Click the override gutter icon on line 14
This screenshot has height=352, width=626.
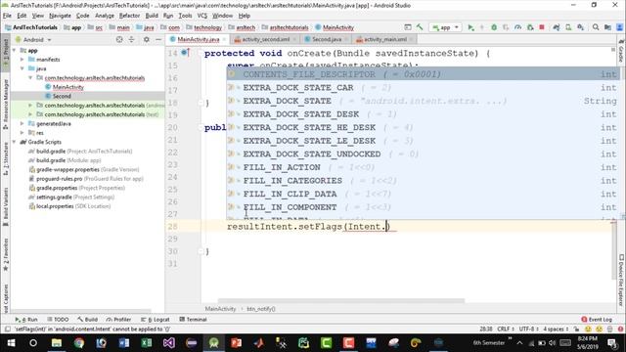point(185,53)
